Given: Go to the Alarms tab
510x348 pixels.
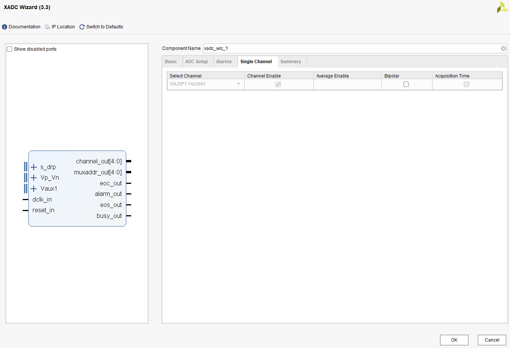Looking at the screenshot, I should click(224, 62).
